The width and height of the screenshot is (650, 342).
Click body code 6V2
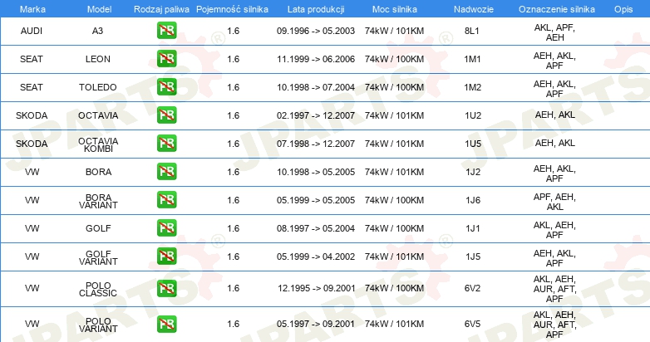point(473,288)
